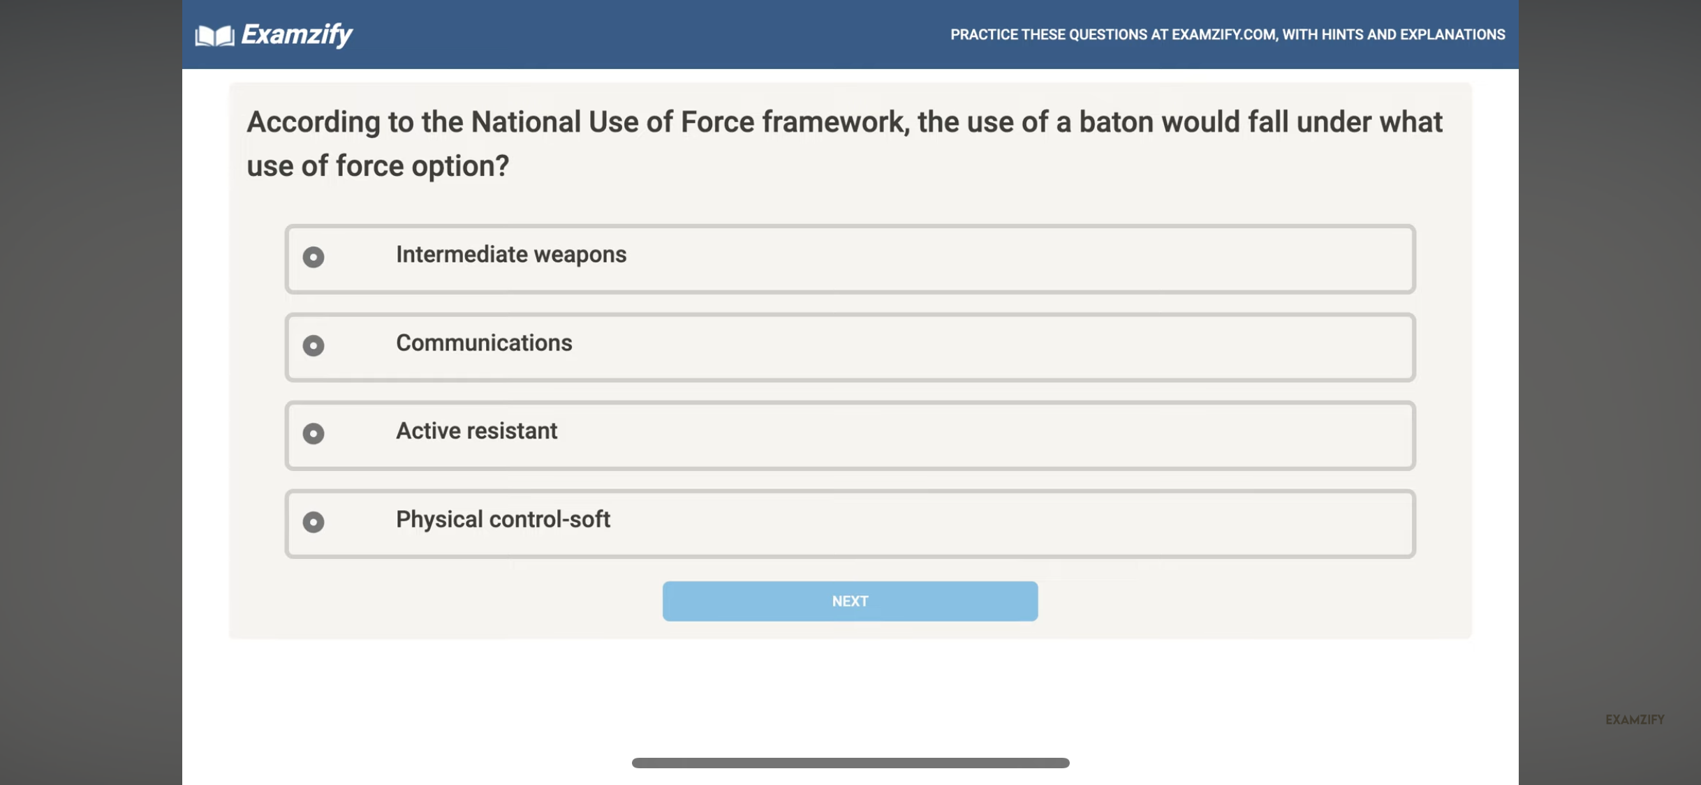Select the Active resistant radio button
This screenshot has height=785, width=1701.
pyautogui.click(x=314, y=435)
